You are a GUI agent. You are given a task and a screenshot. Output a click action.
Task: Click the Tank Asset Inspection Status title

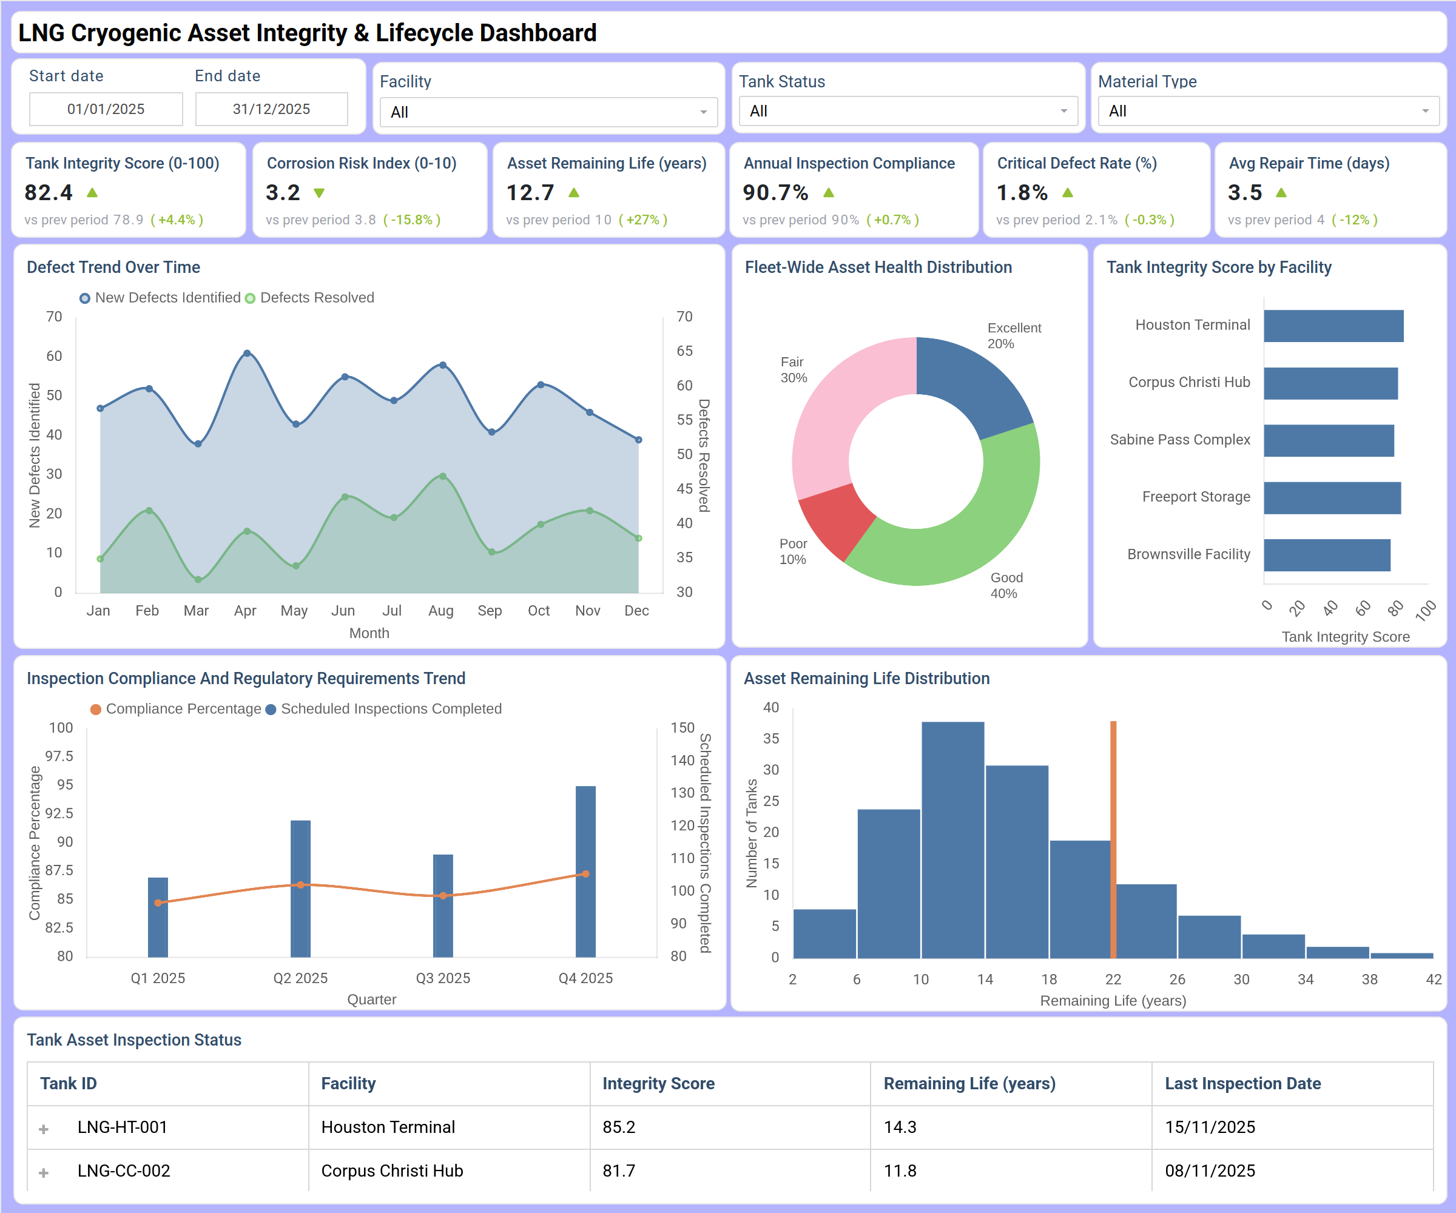point(134,1040)
